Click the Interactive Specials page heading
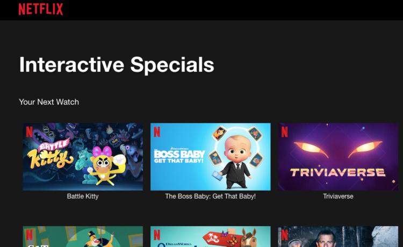 (x=117, y=65)
